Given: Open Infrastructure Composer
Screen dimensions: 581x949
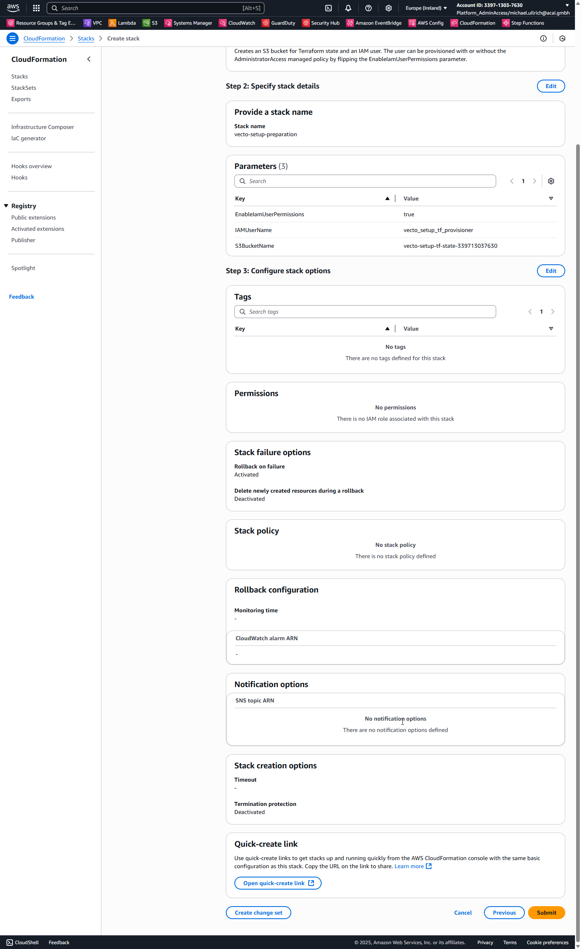Looking at the screenshot, I should [42, 127].
